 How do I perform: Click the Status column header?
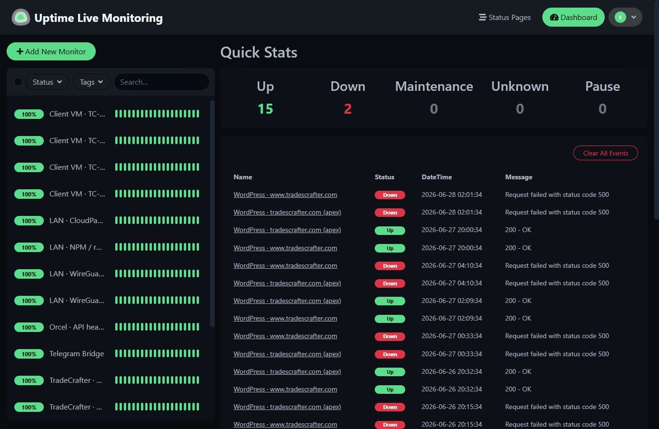[x=384, y=177]
